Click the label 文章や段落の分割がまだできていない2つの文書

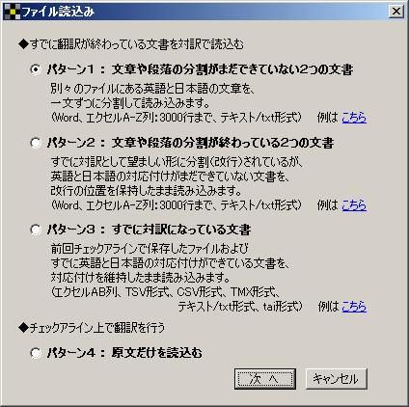pos(232,69)
